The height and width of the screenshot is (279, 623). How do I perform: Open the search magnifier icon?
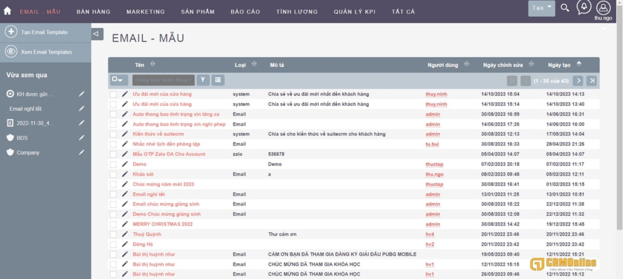pos(565,8)
